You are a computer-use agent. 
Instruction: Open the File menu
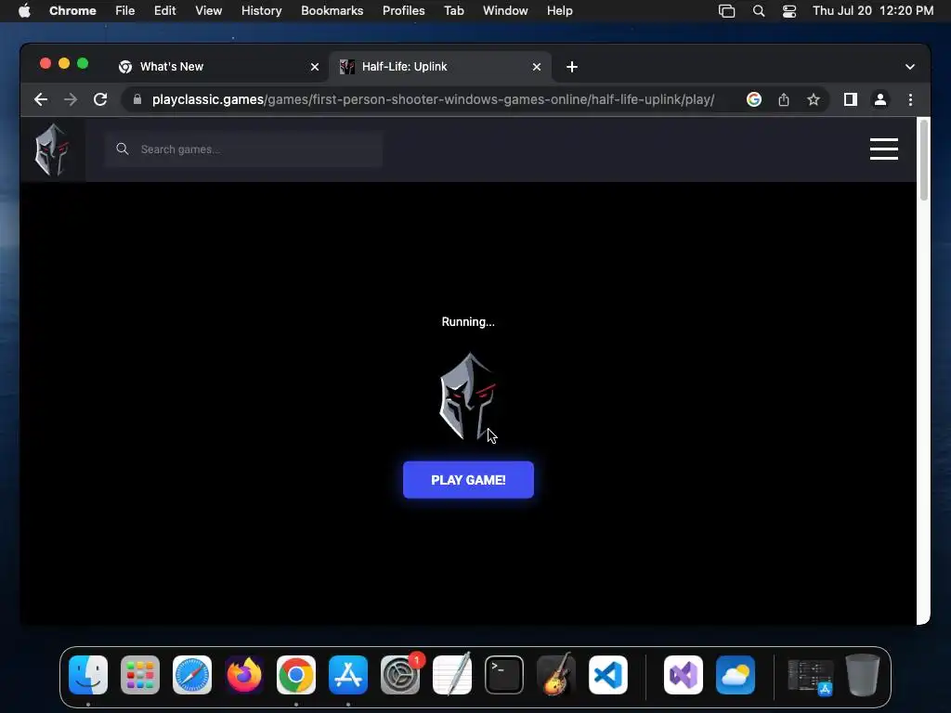(125, 11)
